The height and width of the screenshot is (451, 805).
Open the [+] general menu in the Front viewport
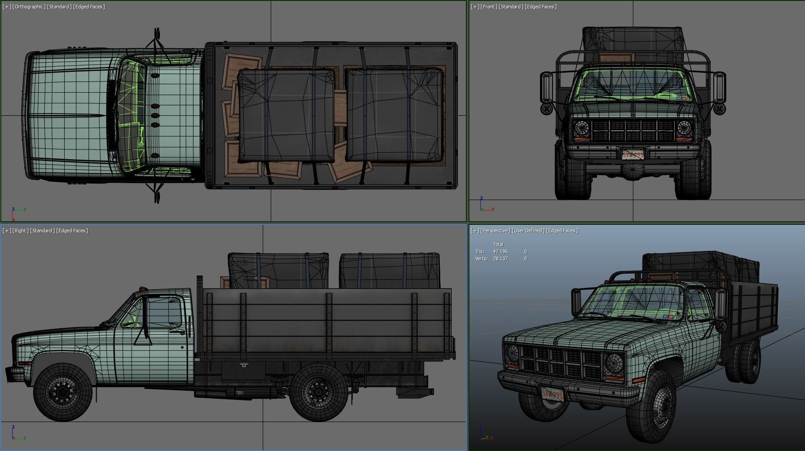pyautogui.click(x=475, y=7)
